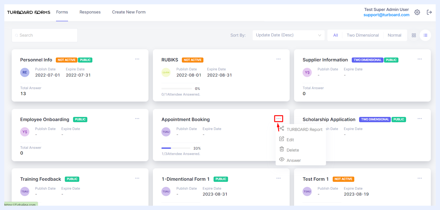Open the Scholarship Application form title
Image resolution: width=440 pixels, height=210 pixels.
329,119
